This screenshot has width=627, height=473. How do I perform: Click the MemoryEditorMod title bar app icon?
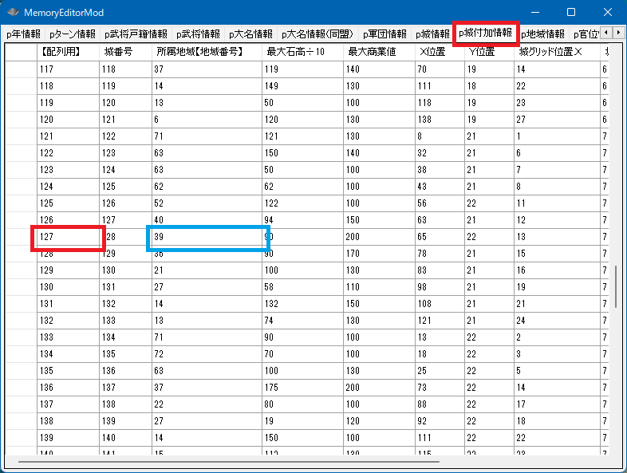(13, 13)
